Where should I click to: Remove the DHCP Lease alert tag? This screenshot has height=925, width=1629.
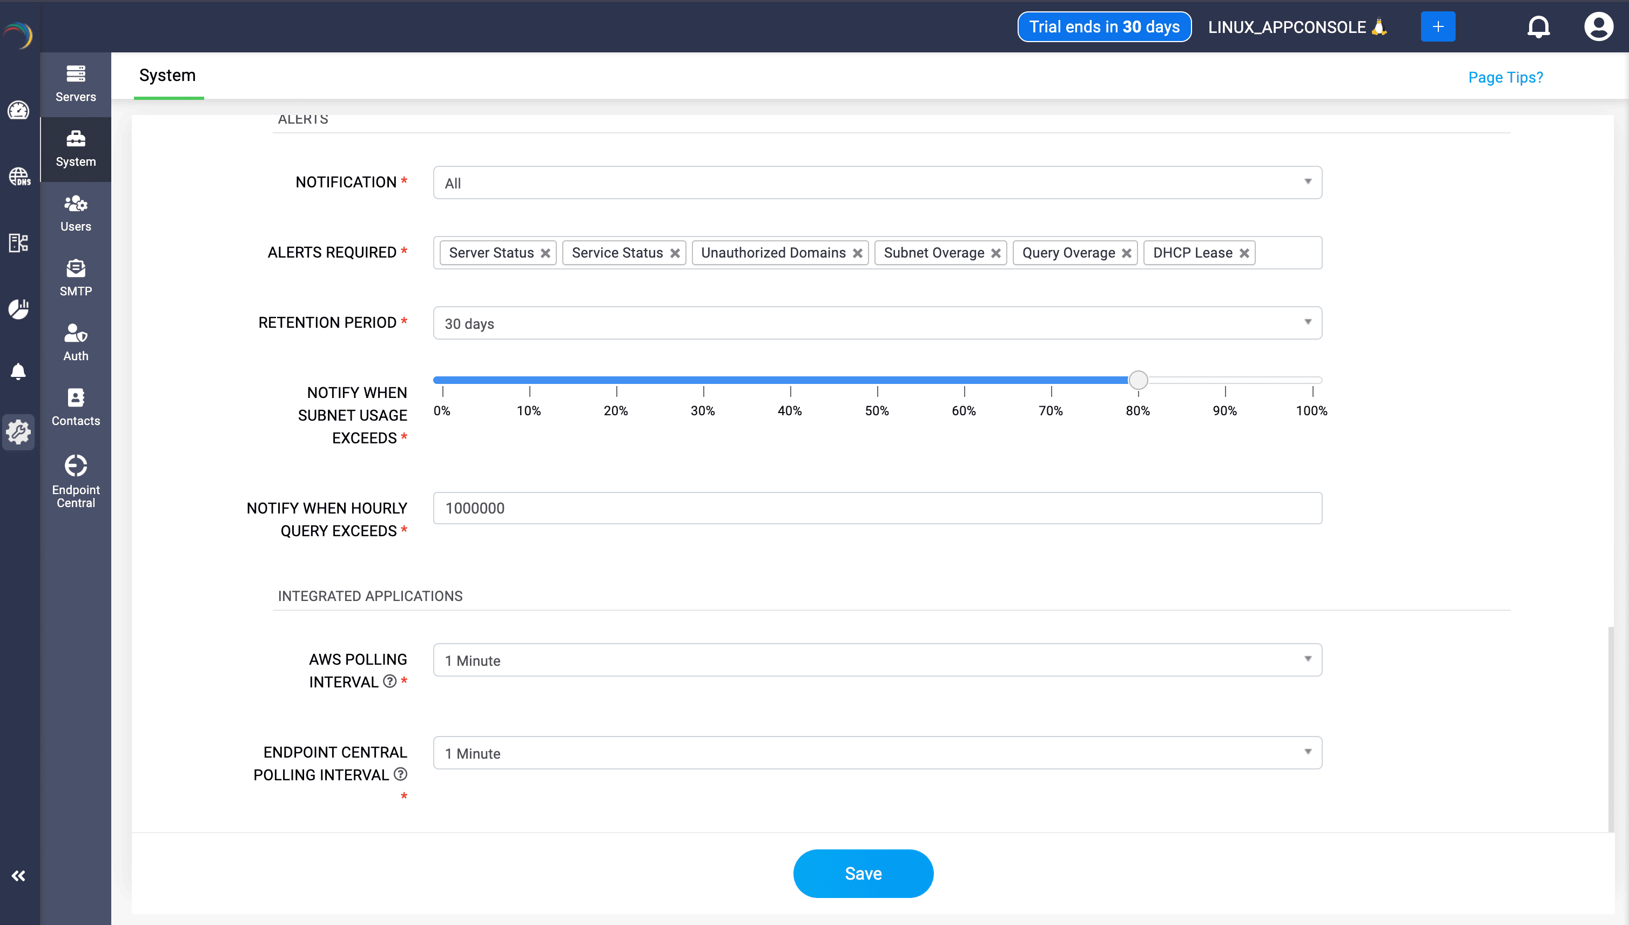point(1244,253)
